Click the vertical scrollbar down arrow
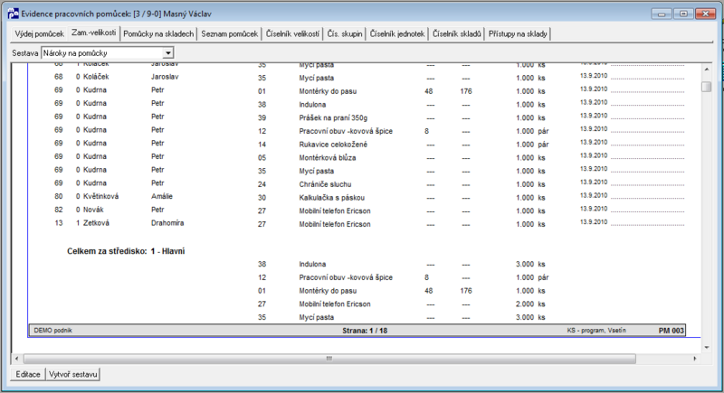The height and width of the screenshot is (393, 724). 707,348
